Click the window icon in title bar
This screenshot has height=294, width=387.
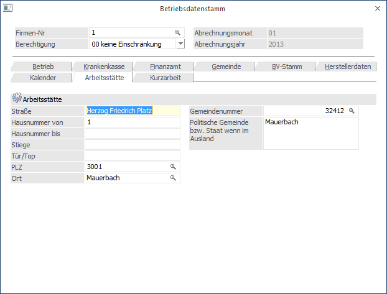7,9
